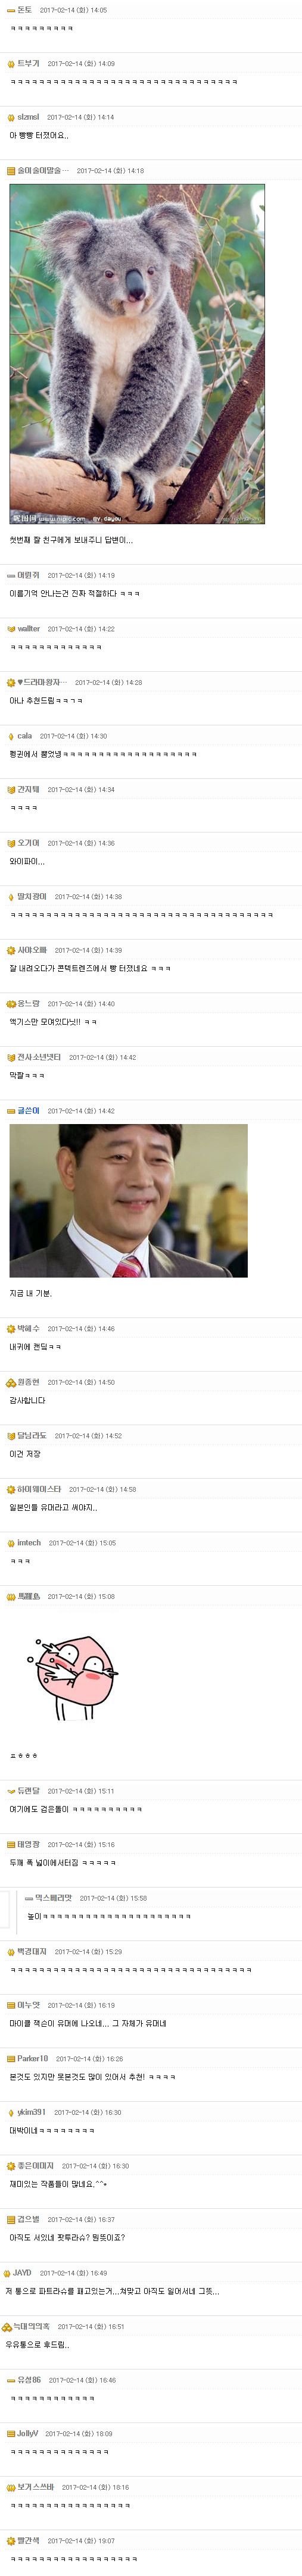Viewport: 302px width, 2576px height.
Task: Open user profile link imtech
Action: point(29,1543)
